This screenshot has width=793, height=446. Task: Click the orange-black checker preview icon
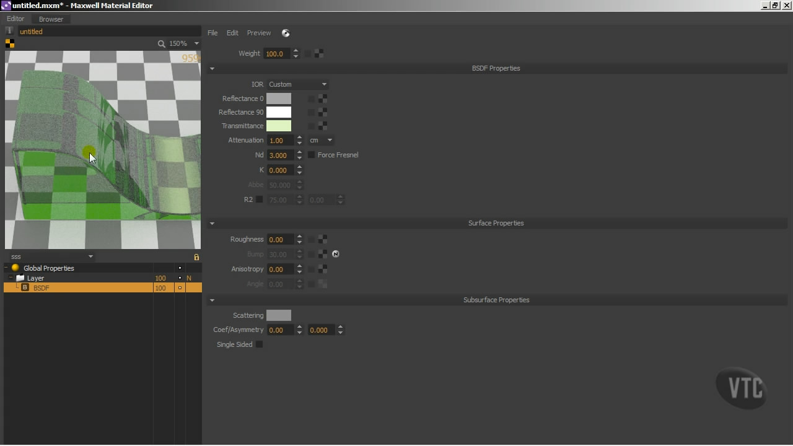click(x=9, y=43)
